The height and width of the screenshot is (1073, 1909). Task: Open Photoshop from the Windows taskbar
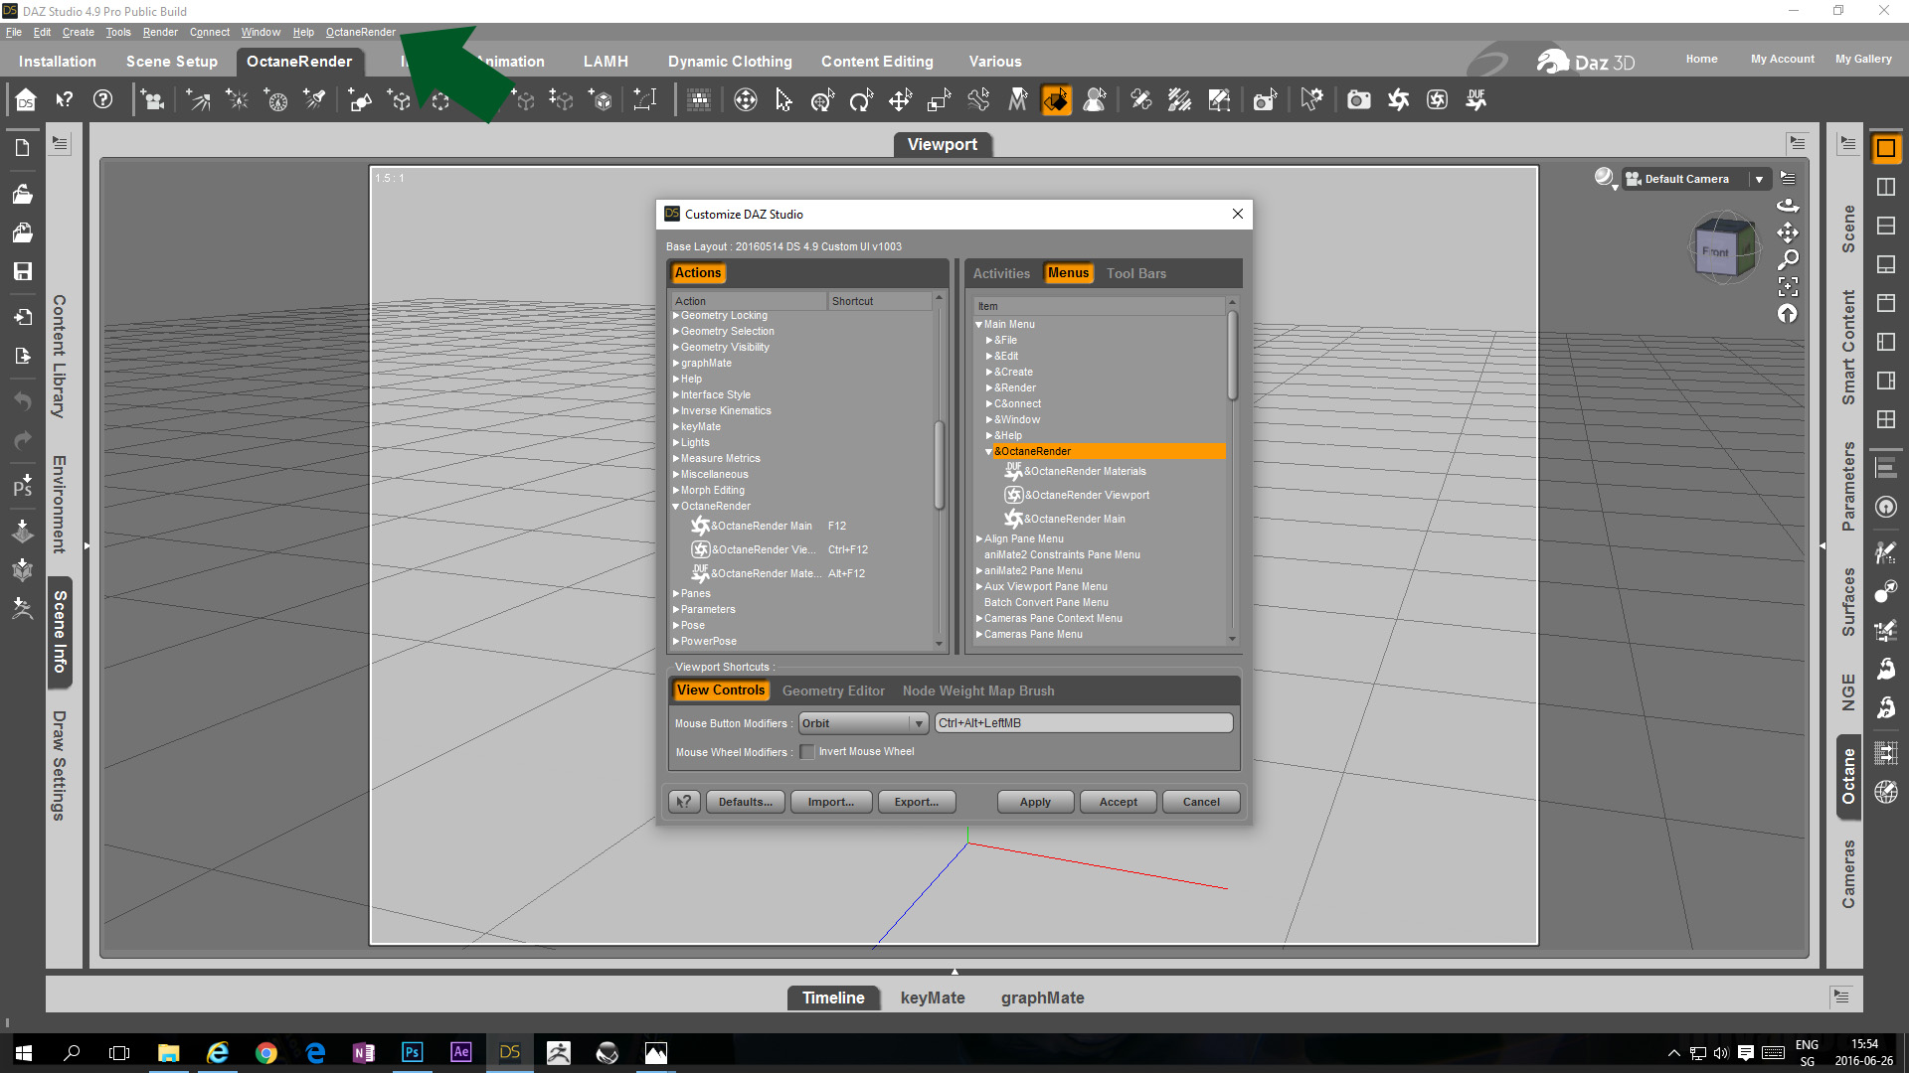(412, 1052)
